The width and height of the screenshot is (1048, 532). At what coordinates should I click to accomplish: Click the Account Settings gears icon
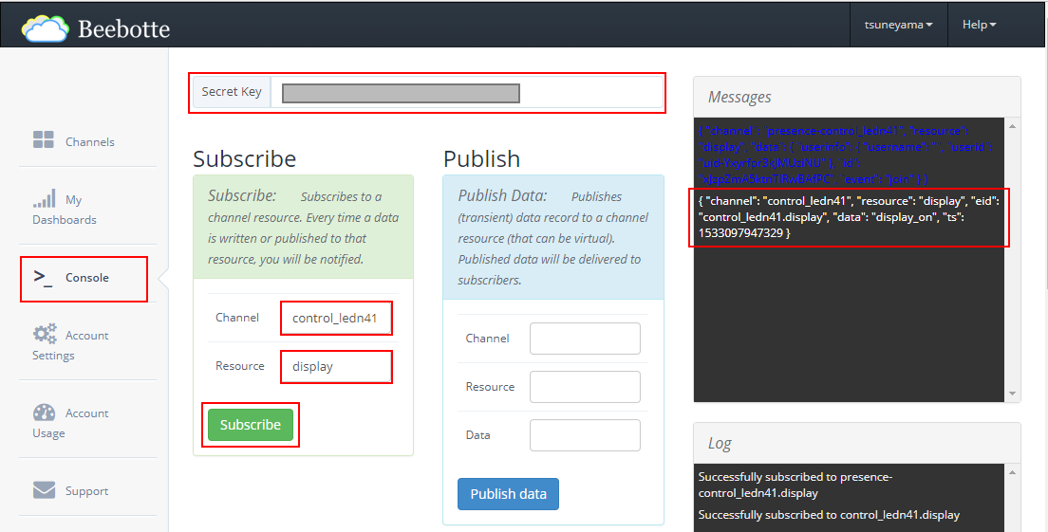(x=45, y=333)
